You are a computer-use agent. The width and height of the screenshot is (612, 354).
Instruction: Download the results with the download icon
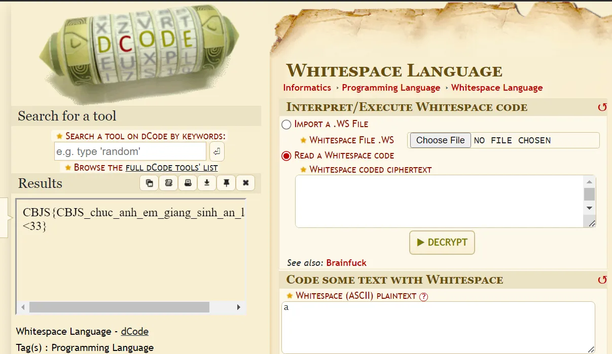click(207, 183)
